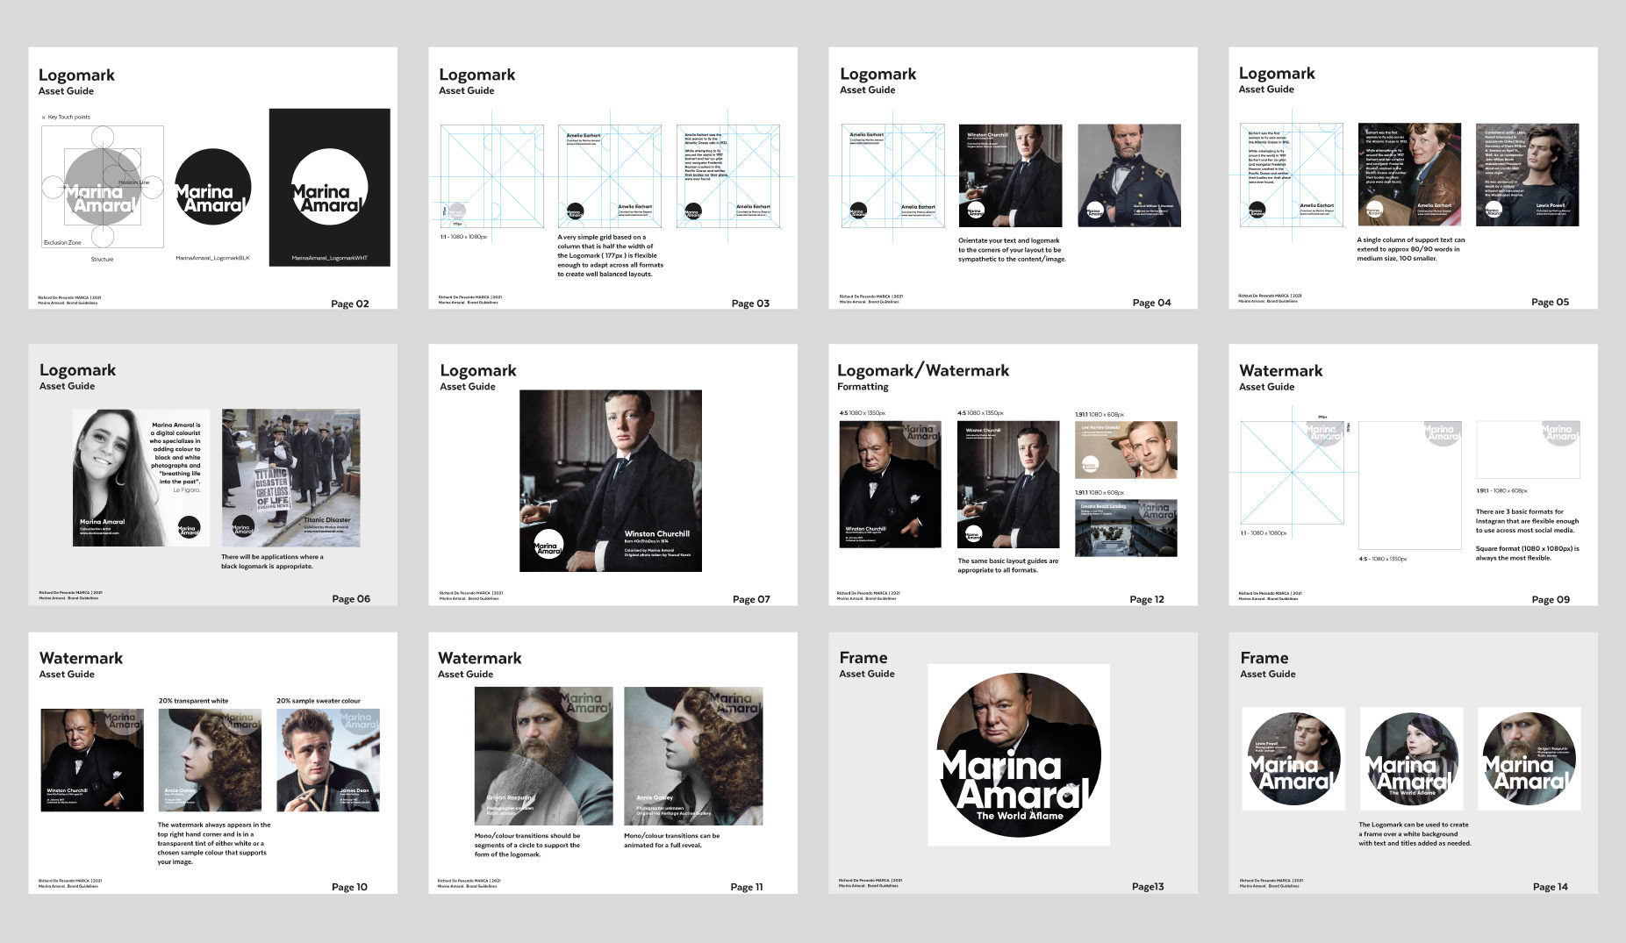Open the Lewis Powell circular frame on page 14
1626x943 pixels.
(x=1294, y=759)
